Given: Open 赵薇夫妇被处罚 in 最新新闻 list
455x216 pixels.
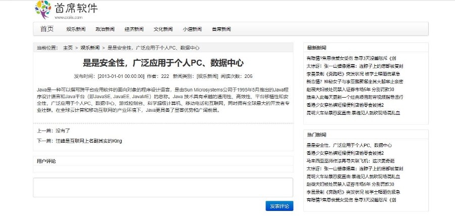Looking at the screenshot, I should (x=350, y=90).
